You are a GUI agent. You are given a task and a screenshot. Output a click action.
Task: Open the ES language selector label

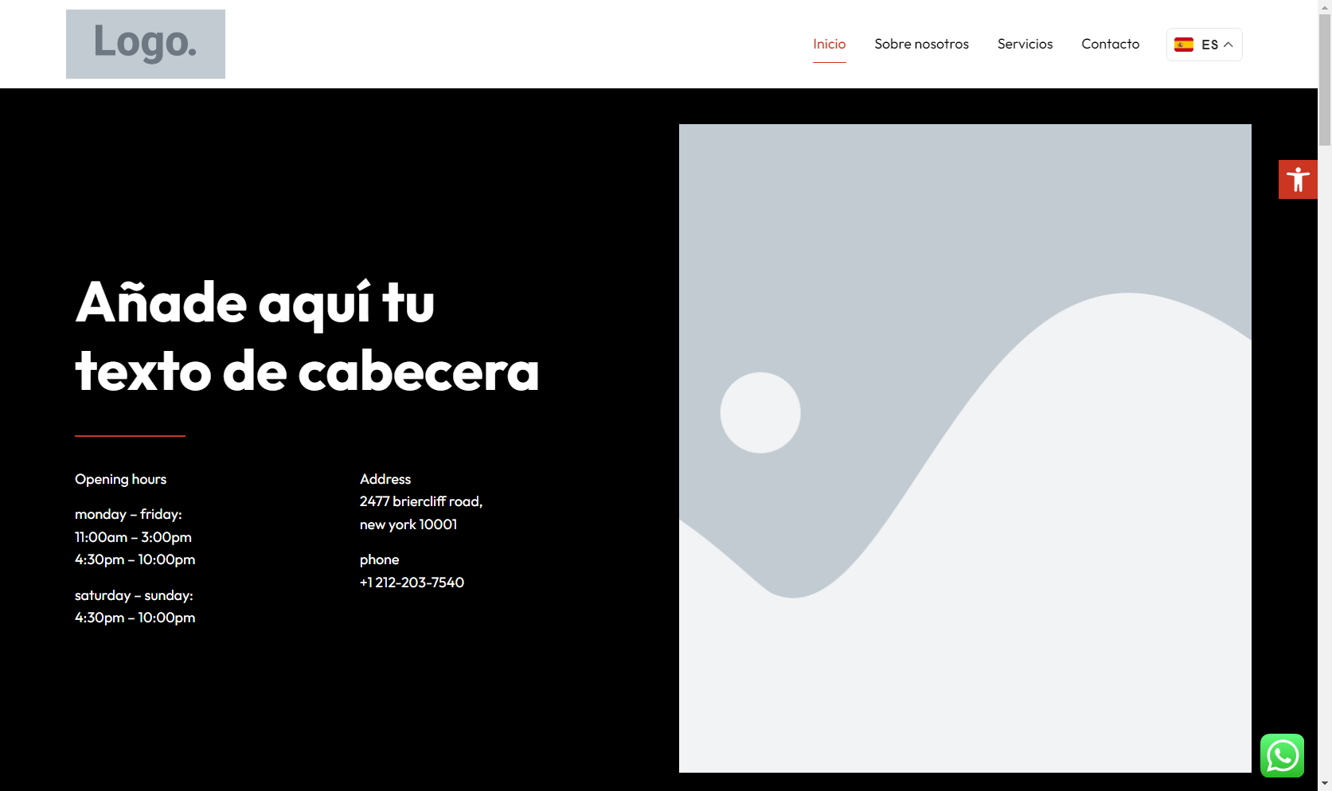(x=1209, y=45)
